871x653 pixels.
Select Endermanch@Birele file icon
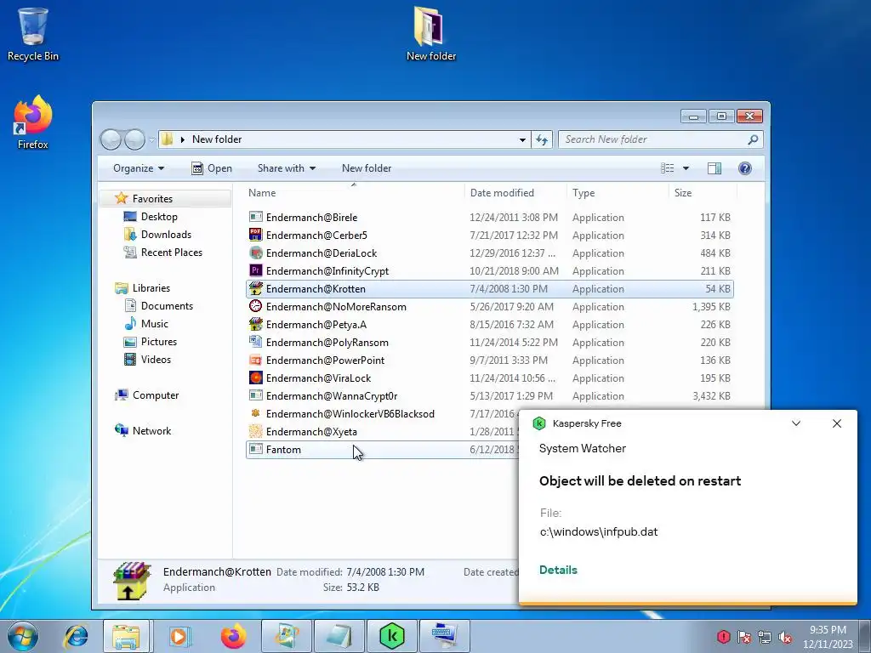(255, 217)
